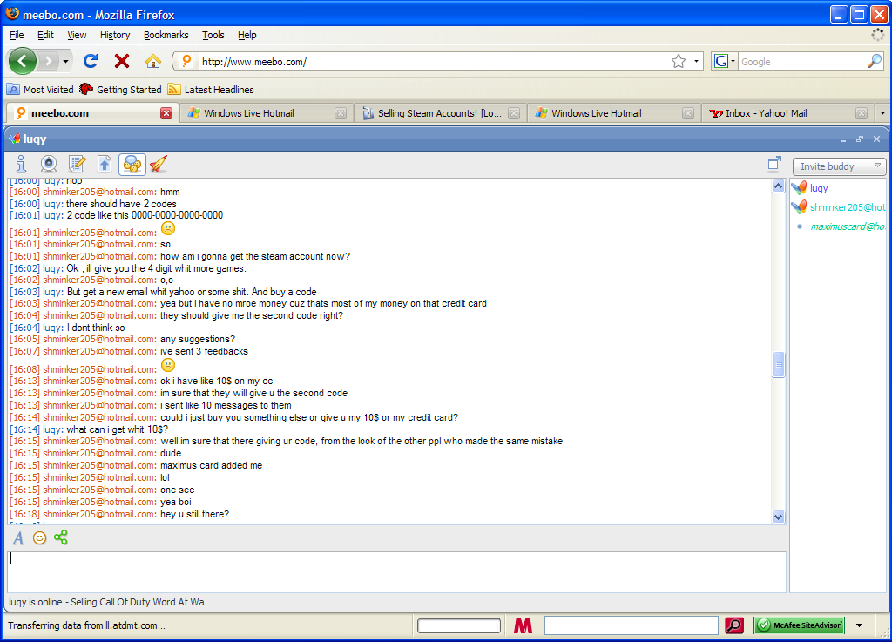Click the red McAfee M logo
This screenshot has width=892, height=642.
[x=523, y=625]
